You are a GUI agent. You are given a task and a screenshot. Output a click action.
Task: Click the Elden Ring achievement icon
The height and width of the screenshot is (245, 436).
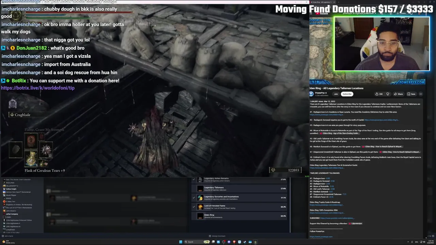click(x=200, y=216)
